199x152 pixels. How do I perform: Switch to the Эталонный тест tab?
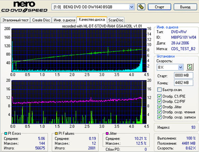[x=15, y=20]
